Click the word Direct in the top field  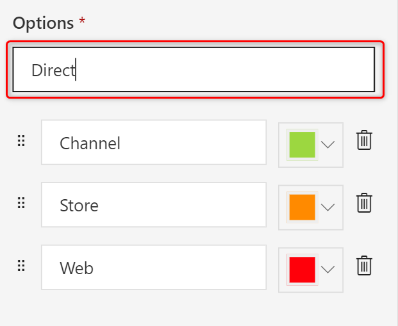[53, 70]
